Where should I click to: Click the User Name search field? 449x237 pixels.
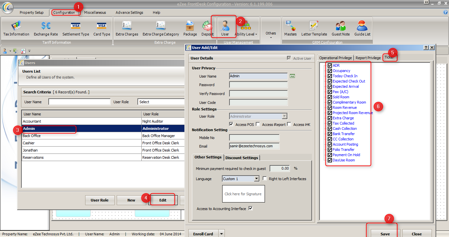tap(80, 102)
